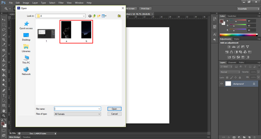Viewport: 261px width, 139px height.
Task: Click the Open button in dialog
Action: (114, 109)
